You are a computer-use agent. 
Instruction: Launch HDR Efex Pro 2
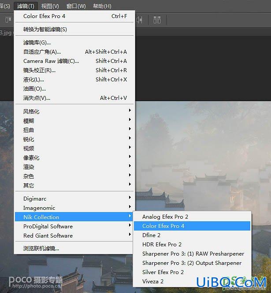coord(192,245)
